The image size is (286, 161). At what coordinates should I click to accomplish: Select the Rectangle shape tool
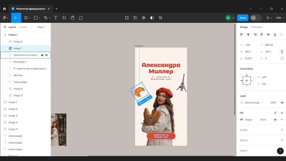click(x=36, y=18)
